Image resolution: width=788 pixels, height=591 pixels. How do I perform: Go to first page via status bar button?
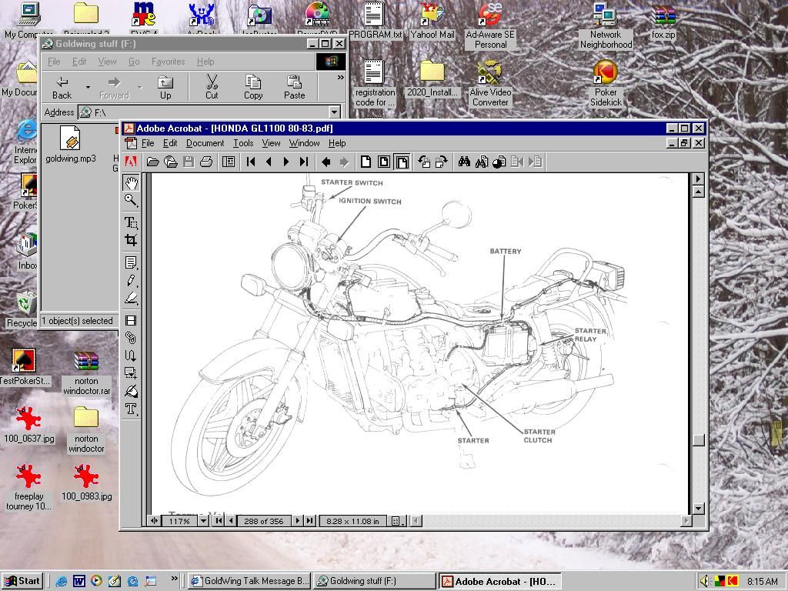pyautogui.click(x=219, y=521)
